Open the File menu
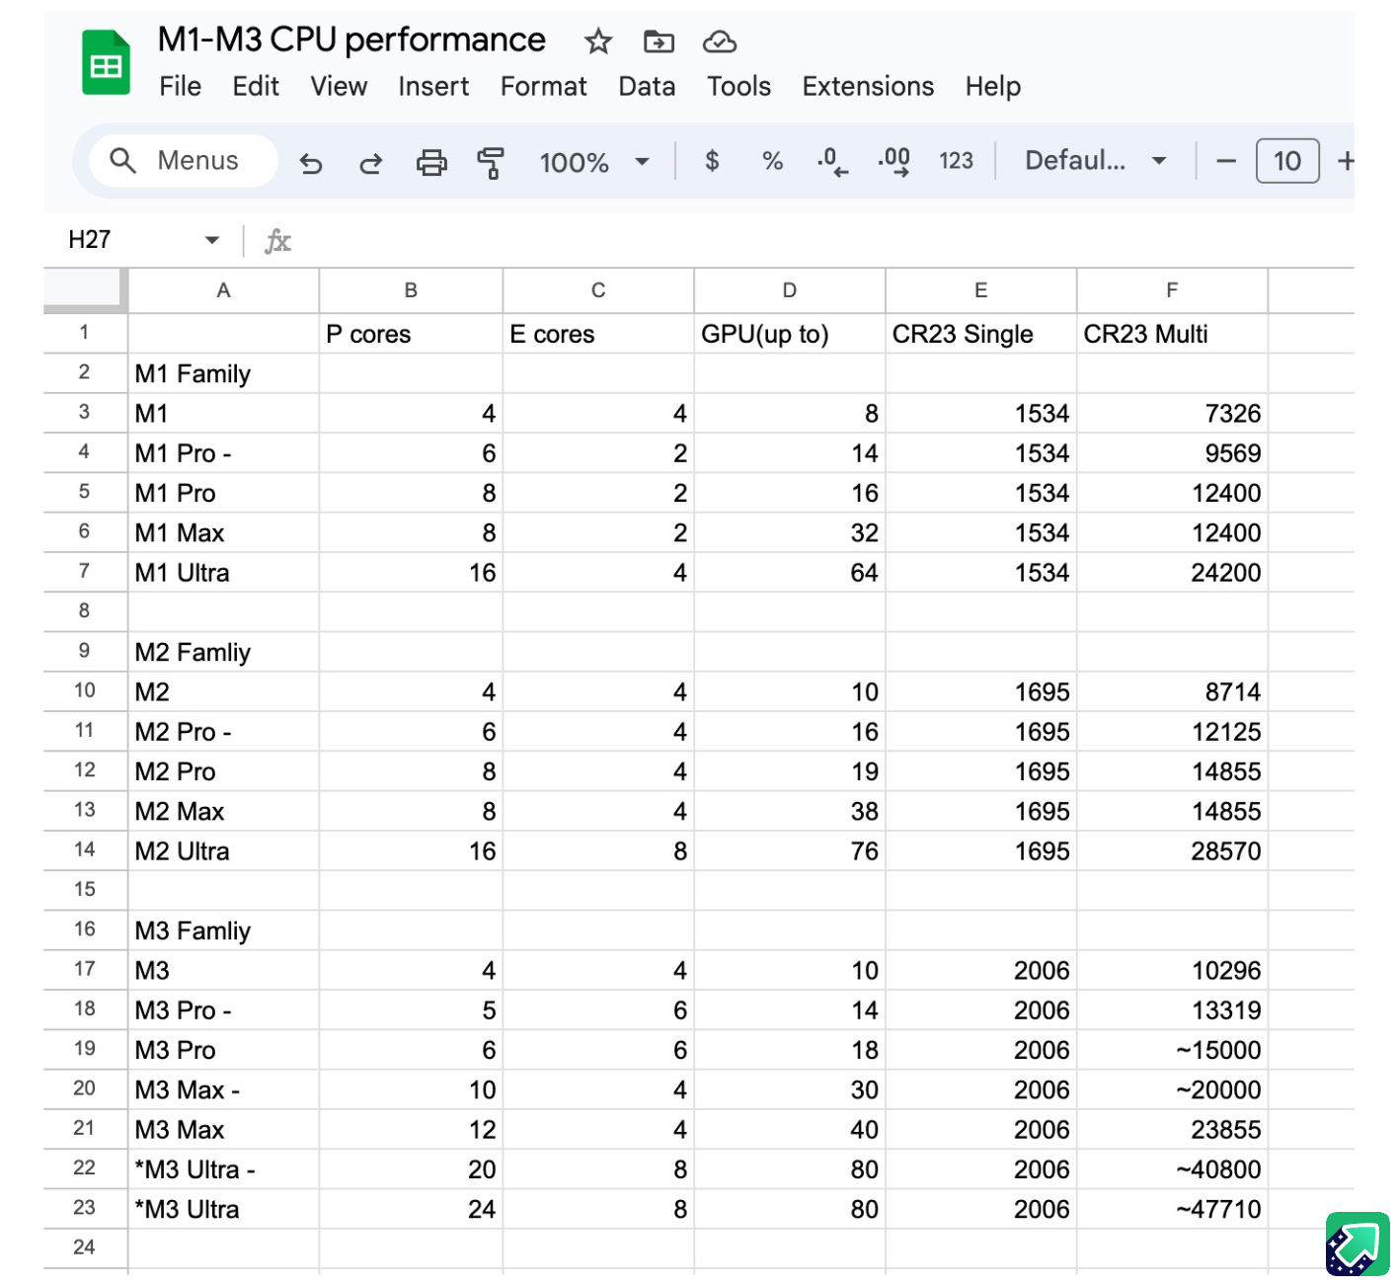Viewport: 1398px width, 1286px height. [181, 87]
